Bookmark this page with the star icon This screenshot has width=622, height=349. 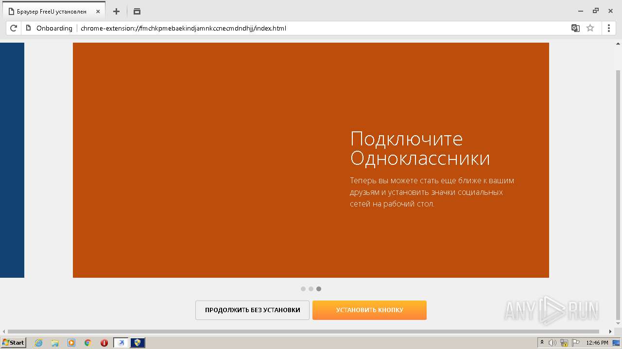[590, 28]
